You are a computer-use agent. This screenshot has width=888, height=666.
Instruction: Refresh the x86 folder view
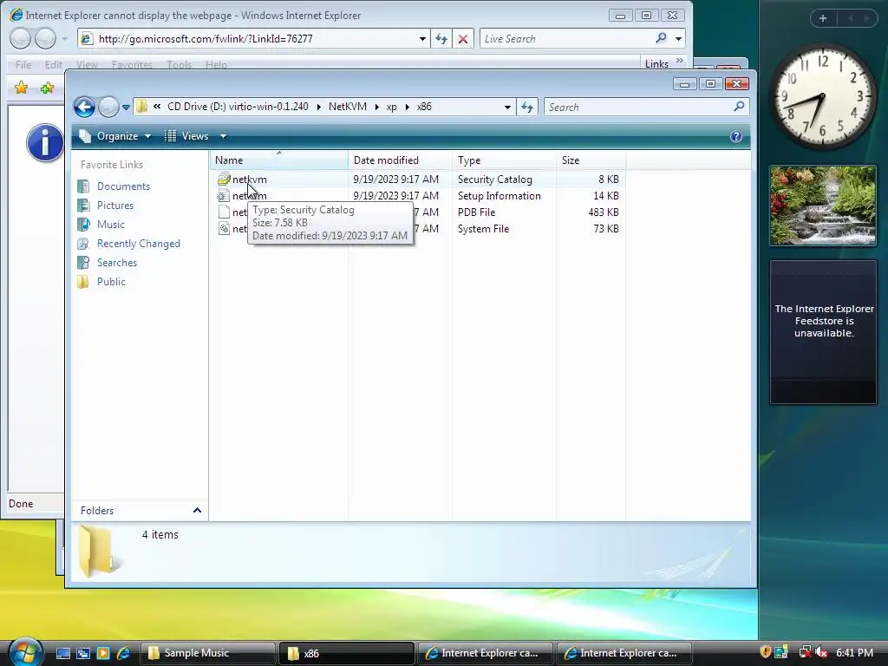[527, 107]
